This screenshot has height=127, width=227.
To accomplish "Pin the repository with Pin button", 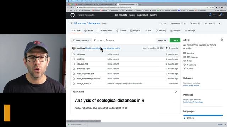I will tap(163, 23).
